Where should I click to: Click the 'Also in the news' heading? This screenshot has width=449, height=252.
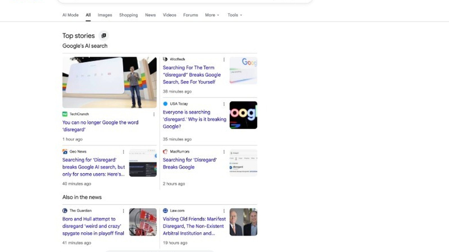pyautogui.click(x=82, y=197)
